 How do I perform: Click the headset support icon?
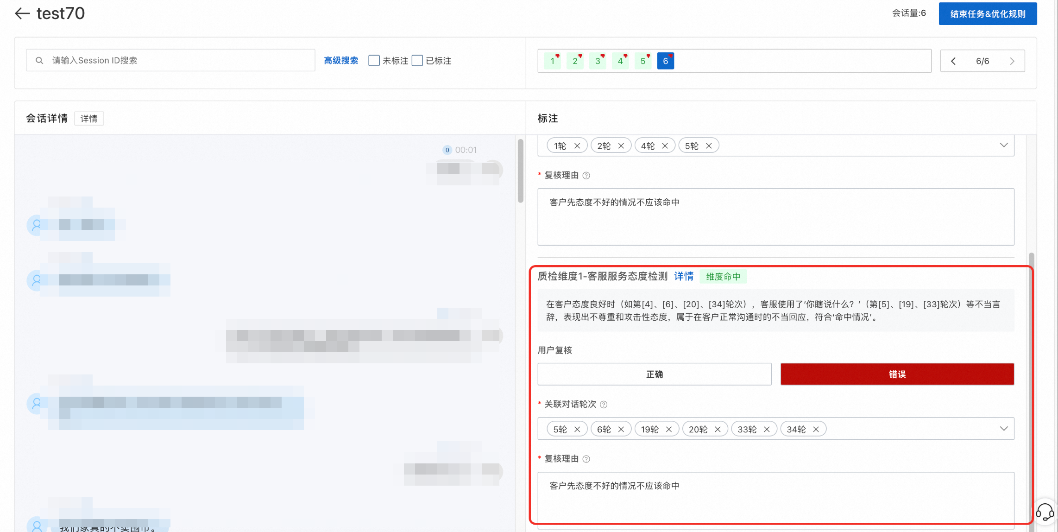click(1045, 513)
